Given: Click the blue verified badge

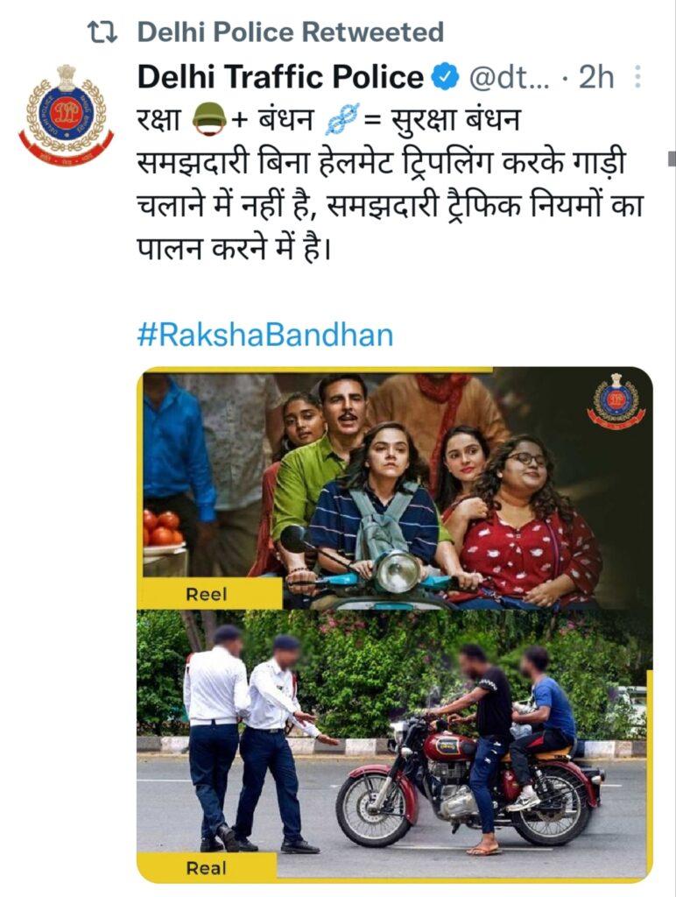Looking at the screenshot, I should (447, 77).
